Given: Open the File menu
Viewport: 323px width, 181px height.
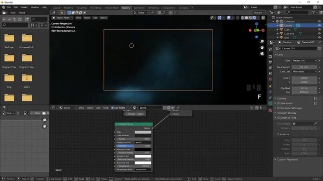Looking at the screenshot, I should [9, 7].
